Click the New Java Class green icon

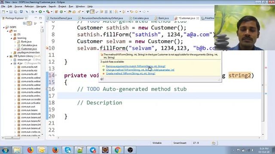(61, 12)
